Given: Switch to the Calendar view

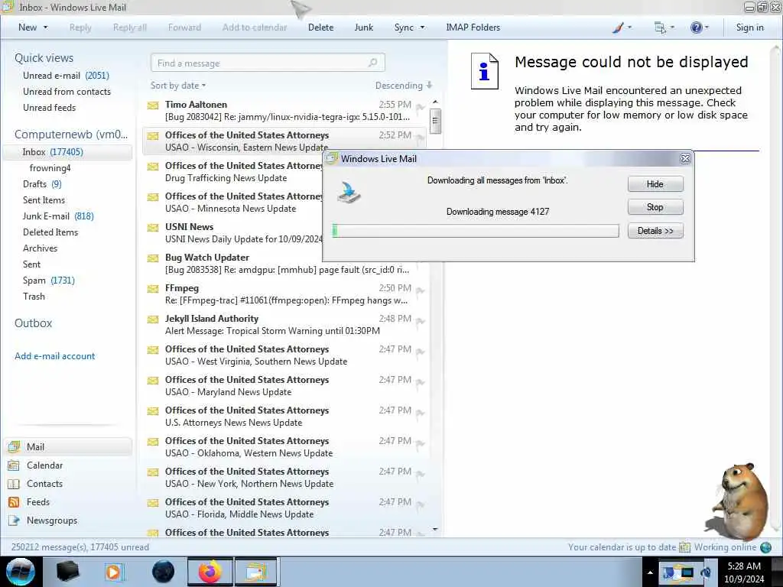Looking at the screenshot, I should click(44, 465).
